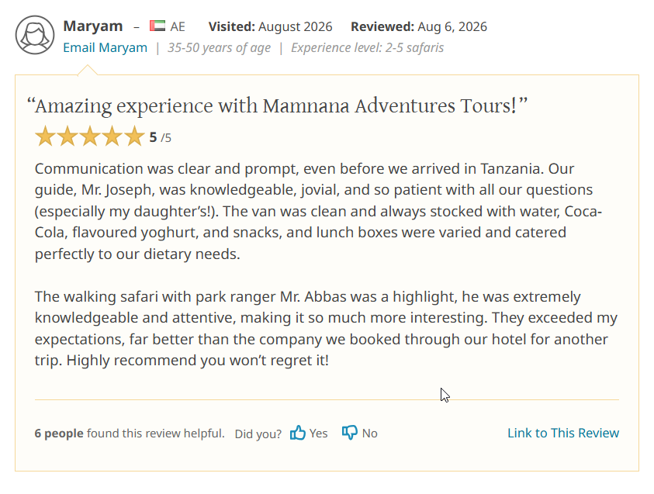The height and width of the screenshot is (494, 654).
Task: Click Maryam's profile avatar icon
Action: tap(35, 35)
